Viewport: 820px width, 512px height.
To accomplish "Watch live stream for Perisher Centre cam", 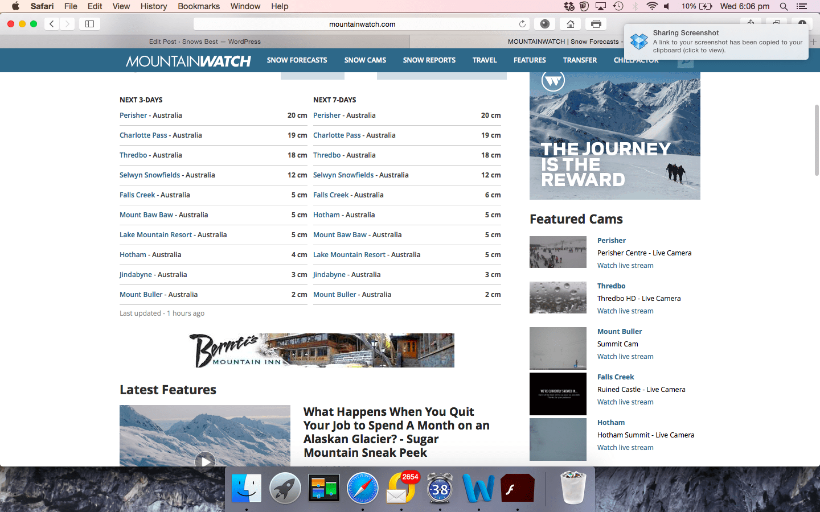I will [625, 265].
